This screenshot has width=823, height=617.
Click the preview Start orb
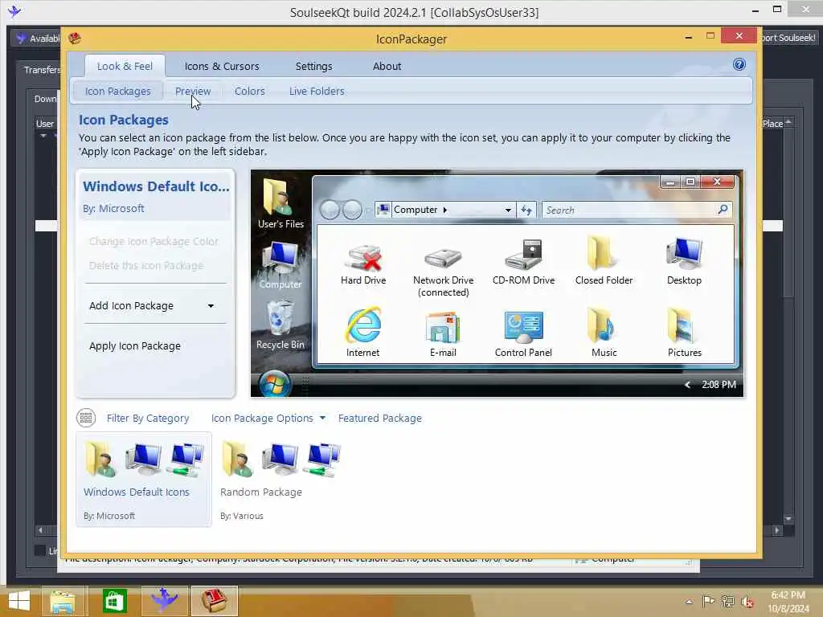pyautogui.click(x=275, y=384)
